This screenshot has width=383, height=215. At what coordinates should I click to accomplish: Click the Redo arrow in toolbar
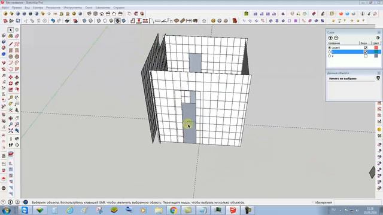59,21
